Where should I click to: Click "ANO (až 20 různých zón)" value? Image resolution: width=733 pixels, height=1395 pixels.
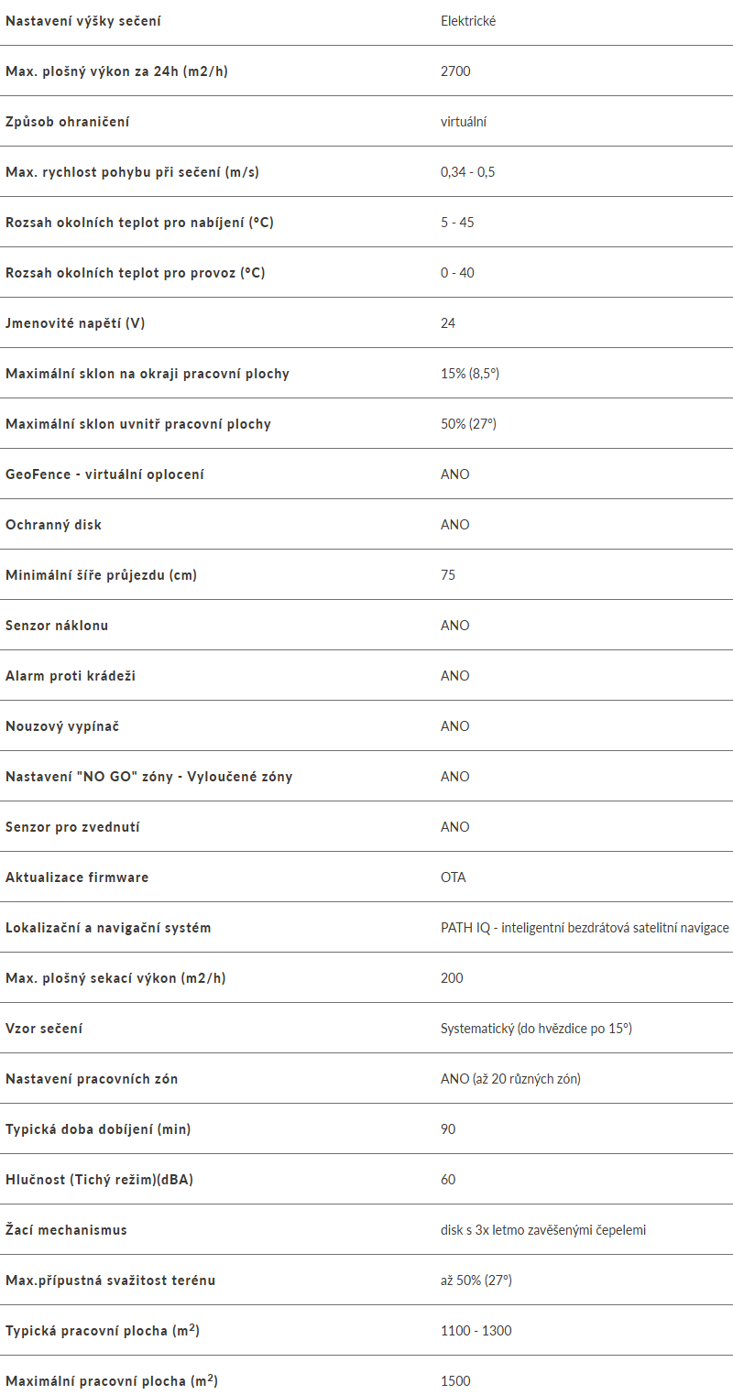coord(510,1078)
